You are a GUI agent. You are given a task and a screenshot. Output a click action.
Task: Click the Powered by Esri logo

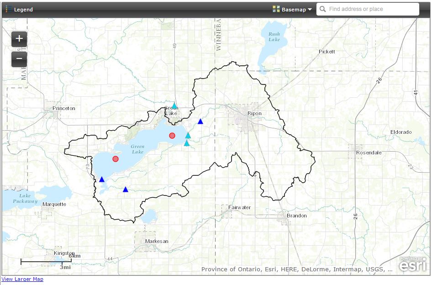pyautogui.click(x=413, y=264)
